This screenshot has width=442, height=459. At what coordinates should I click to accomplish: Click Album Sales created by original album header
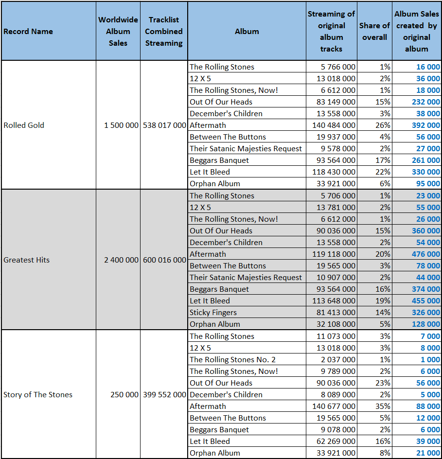pyautogui.click(x=417, y=31)
